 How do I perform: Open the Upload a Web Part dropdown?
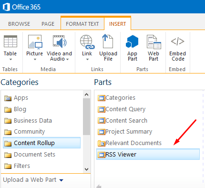click(33, 180)
